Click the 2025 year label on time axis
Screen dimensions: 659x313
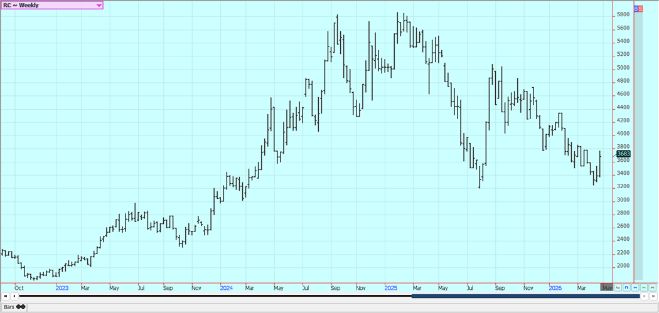(x=390, y=288)
